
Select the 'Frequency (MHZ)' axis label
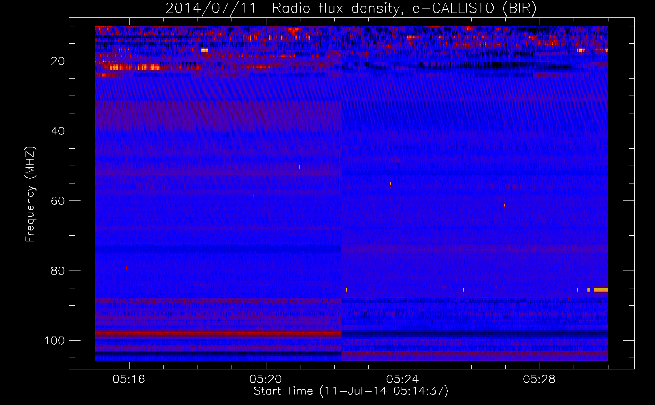pos(30,194)
